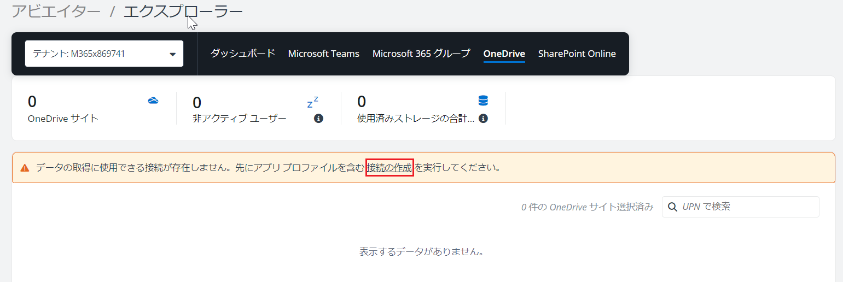Click the OneDrive cloud icon
Image resolution: width=843 pixels, height=282 pixels.
pos(153,101)
